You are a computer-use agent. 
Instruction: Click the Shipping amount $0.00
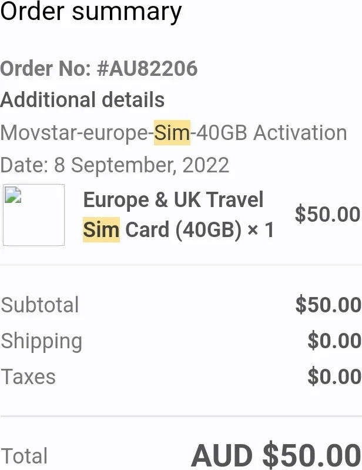(x=334, y=341)
